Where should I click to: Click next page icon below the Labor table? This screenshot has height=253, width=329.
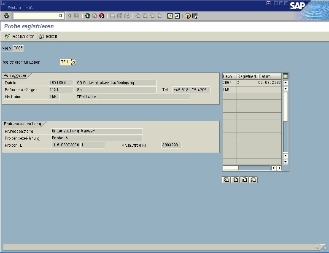[245, 180]
